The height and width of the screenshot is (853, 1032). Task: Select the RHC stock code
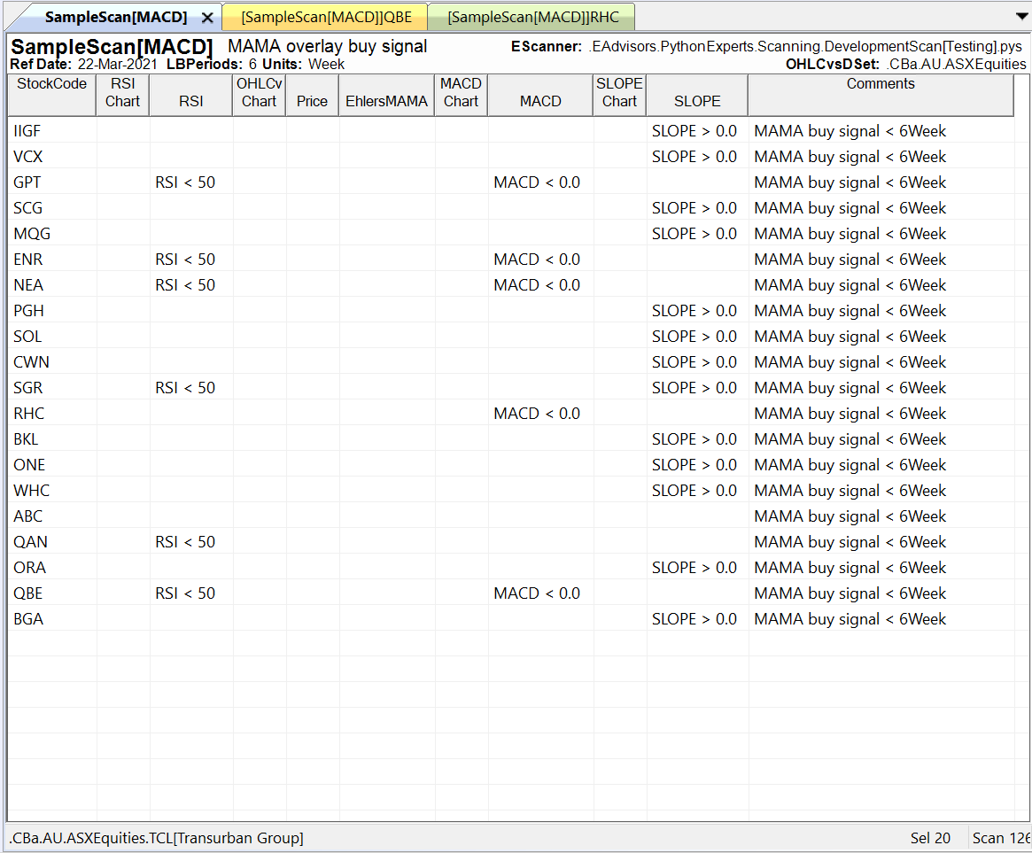click(29, 414)
